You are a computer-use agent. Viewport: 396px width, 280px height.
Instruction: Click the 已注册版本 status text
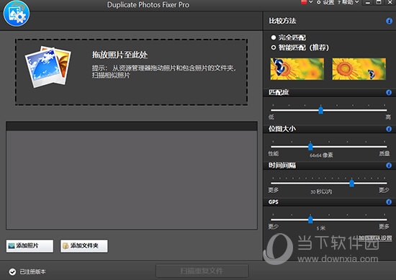coord(32,271)
